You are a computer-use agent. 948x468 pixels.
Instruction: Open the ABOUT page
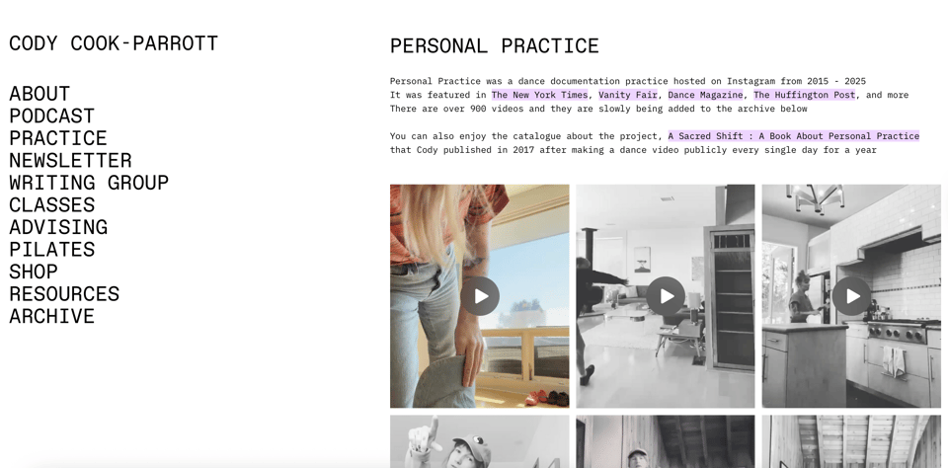pyautogui.click(x=39, y=94)
